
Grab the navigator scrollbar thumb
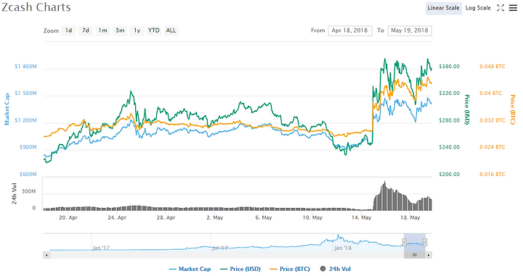point(415,255)
